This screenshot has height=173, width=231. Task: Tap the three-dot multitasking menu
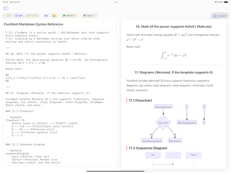(115, 2)
